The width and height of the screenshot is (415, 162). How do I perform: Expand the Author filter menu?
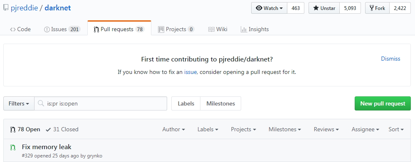tap(174, 129)
